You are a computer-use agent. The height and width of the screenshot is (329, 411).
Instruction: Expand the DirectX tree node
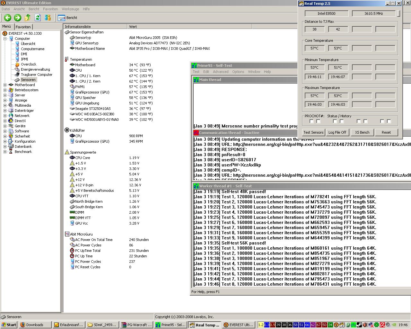(x=5, y=121)
